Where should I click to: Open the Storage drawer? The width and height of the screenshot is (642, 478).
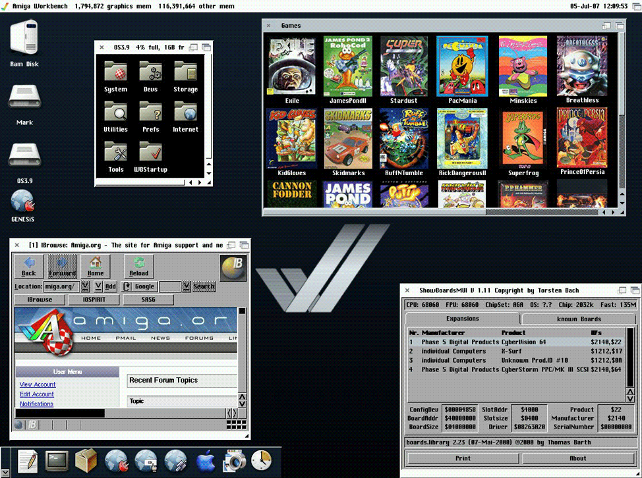point(185,72)
